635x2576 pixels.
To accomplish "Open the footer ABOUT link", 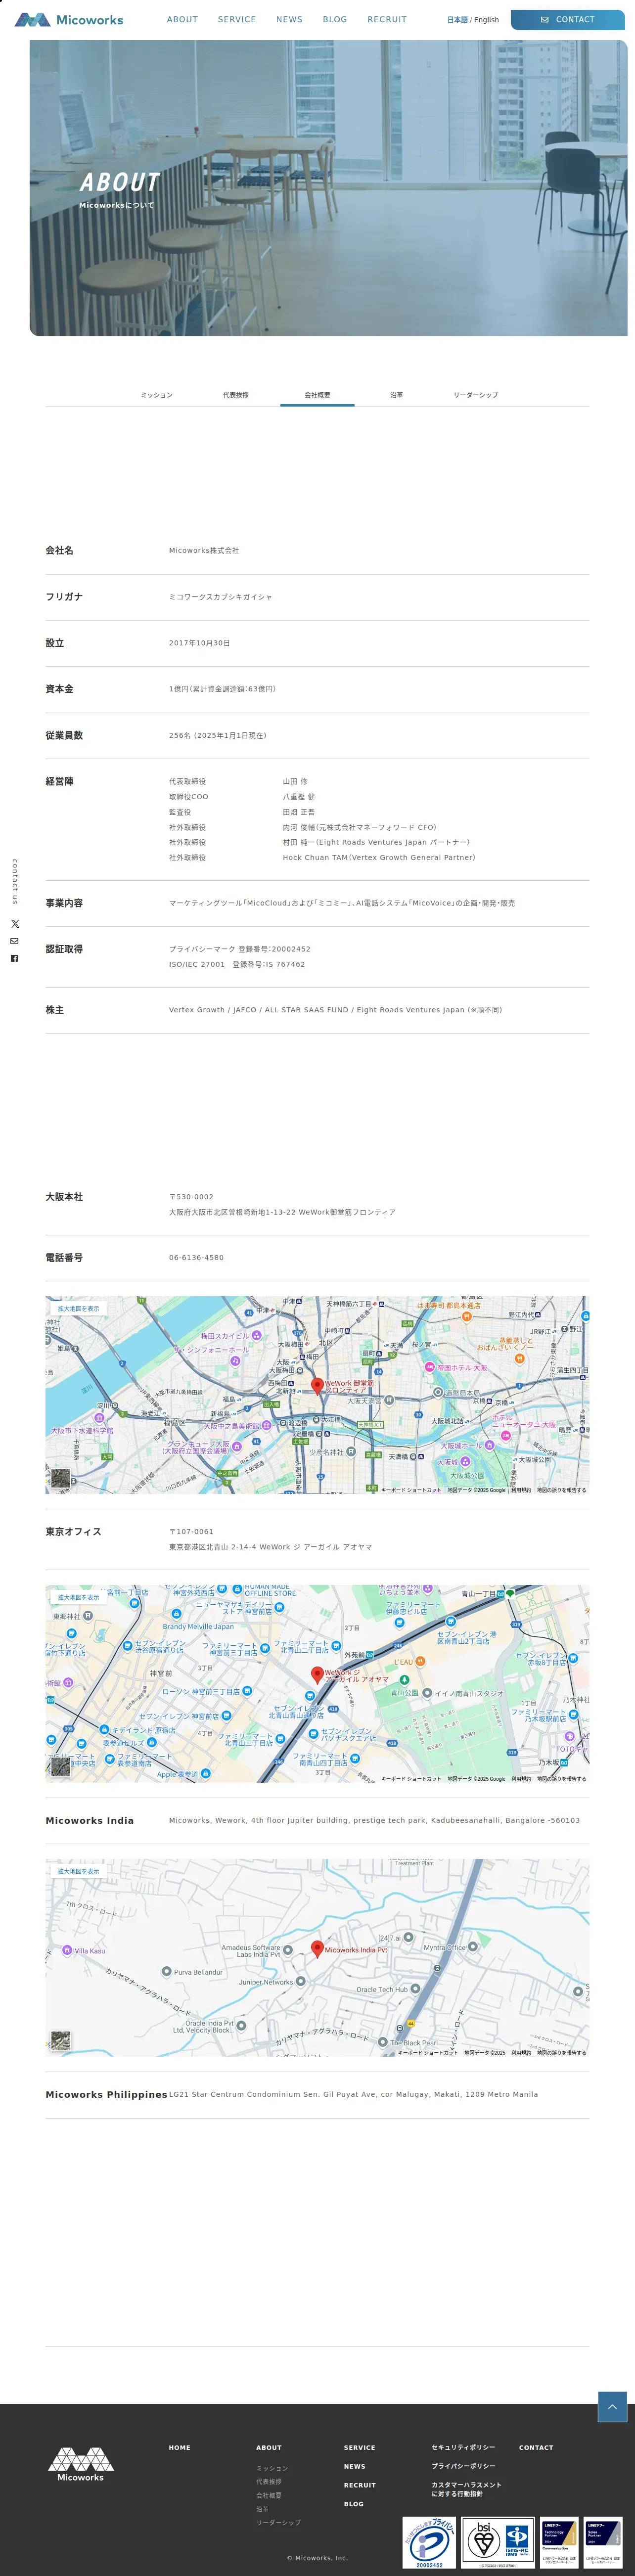I will (x=269, y=2447).
